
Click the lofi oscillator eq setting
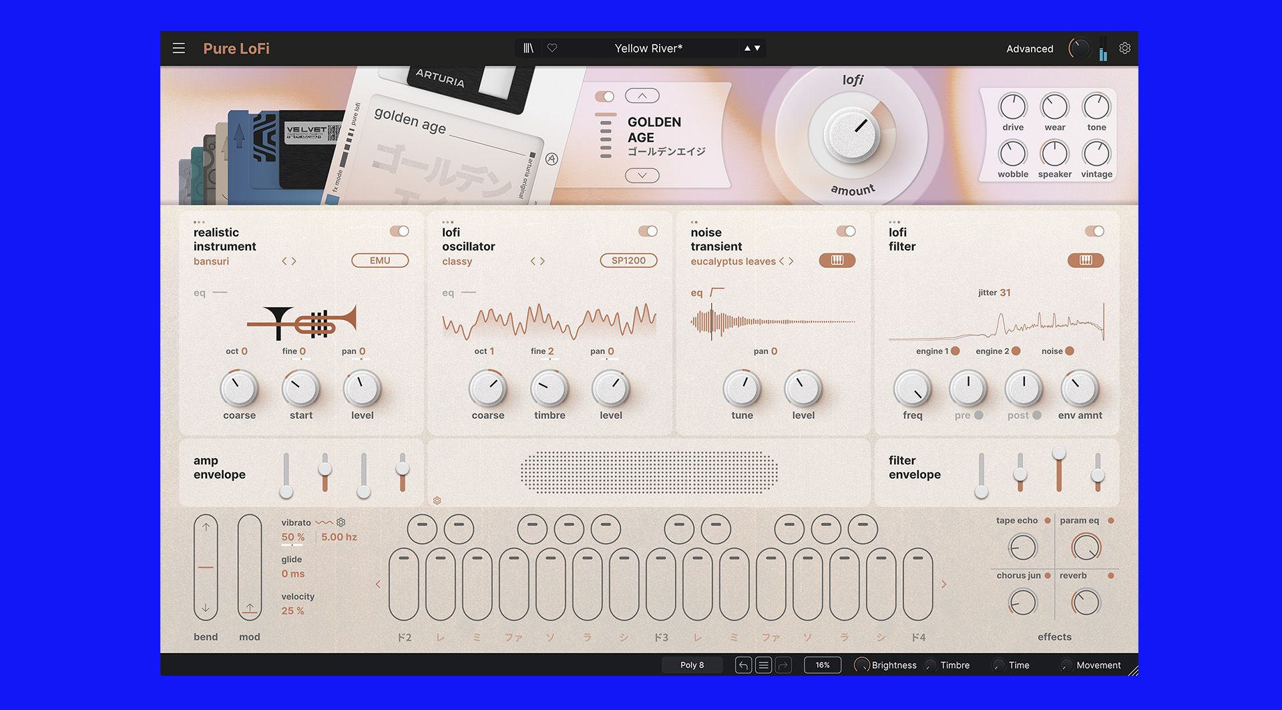459,293
